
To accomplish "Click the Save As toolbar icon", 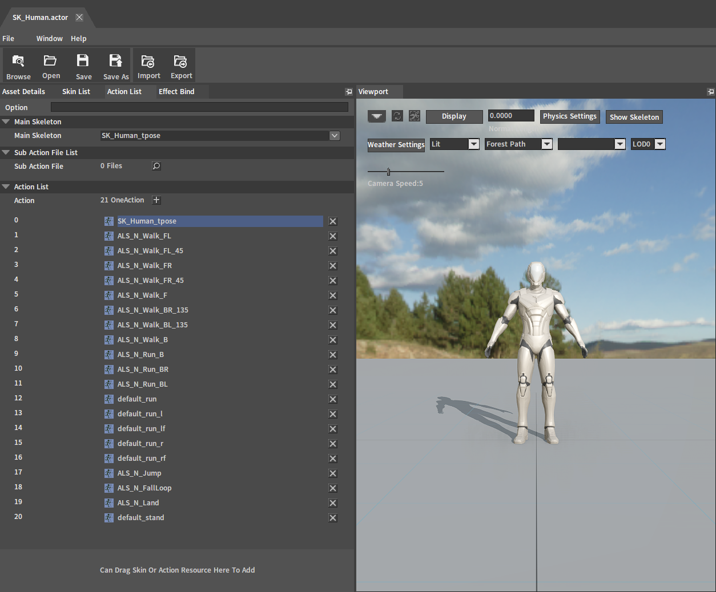I will [x=116, y=65].
